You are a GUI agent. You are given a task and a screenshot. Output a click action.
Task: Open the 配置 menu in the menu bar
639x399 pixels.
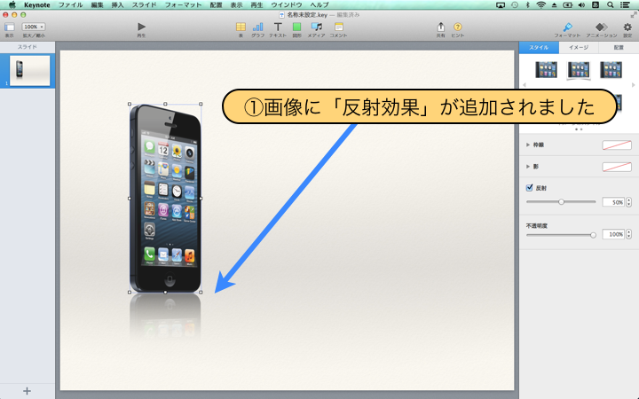click(216, 5)
